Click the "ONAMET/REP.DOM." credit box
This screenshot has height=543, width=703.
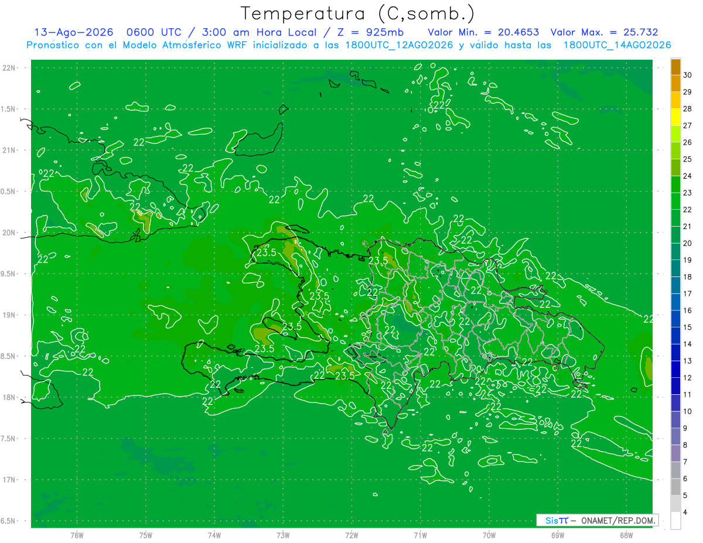point(598,520)
